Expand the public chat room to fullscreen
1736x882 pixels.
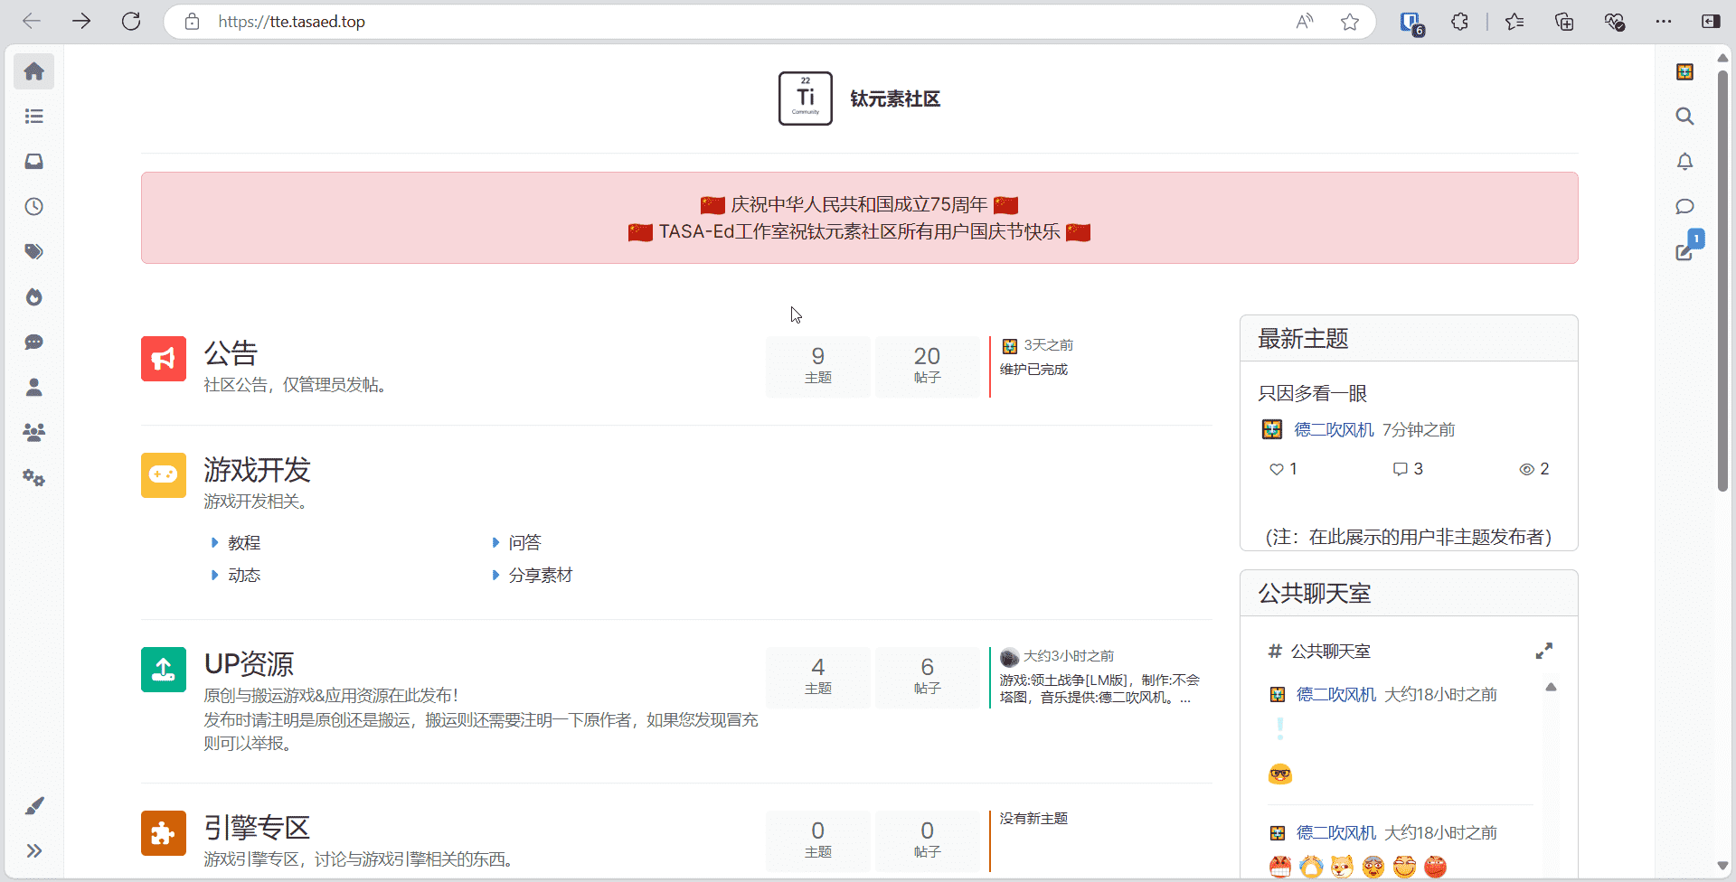click(x=1543, y=651)
